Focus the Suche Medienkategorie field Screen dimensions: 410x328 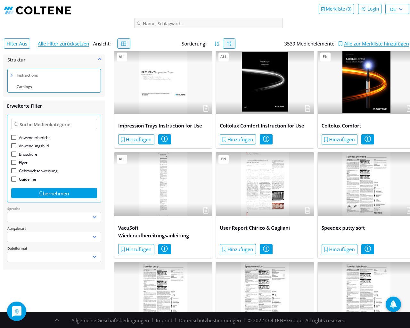[x=54, y=124]
